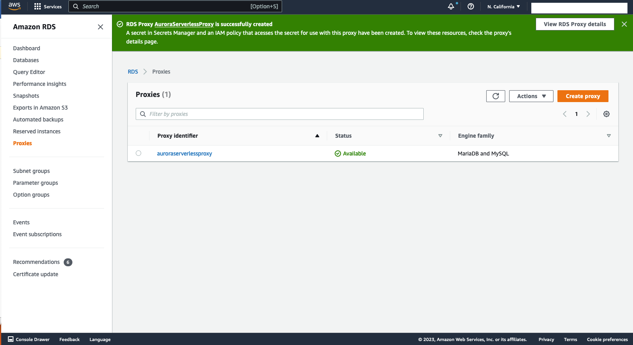This screenshot has height=345, width=633.
Task: Open AuroraServerlessProxy link in banner
Action: pyautogui.click(x=184, y=24)
